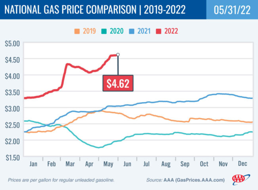Screen dimensions: 258x190
Task: Select the Jan month label
Action: click(34, 163)
